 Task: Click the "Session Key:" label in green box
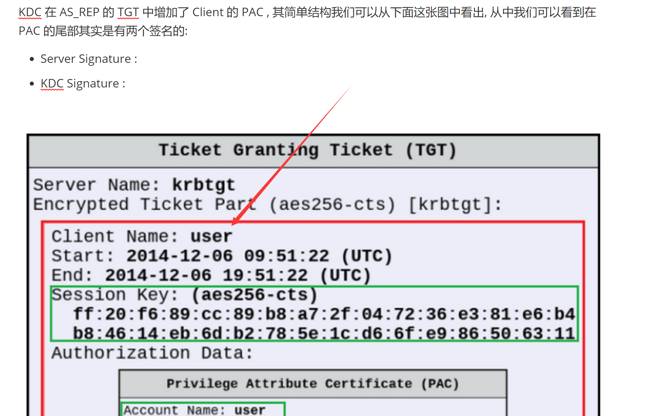[115, 295]
